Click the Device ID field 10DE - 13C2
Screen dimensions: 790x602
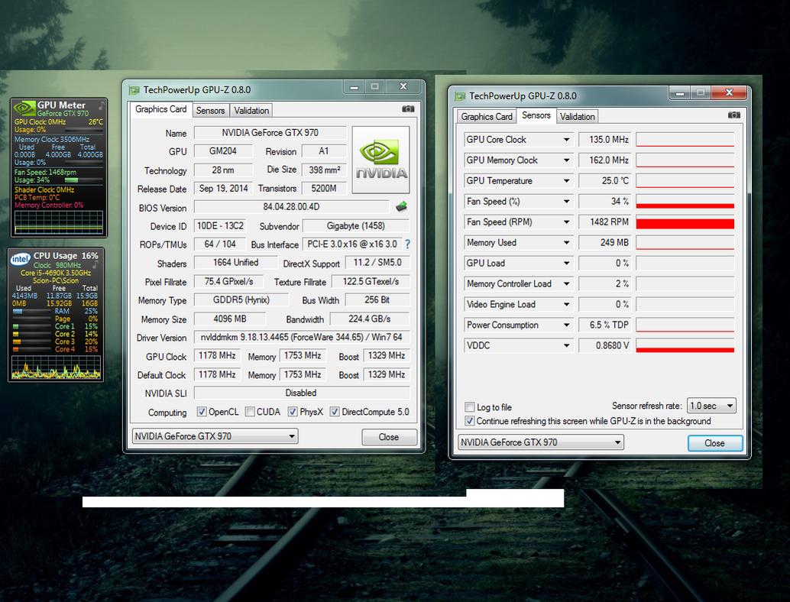pos(220,225)
